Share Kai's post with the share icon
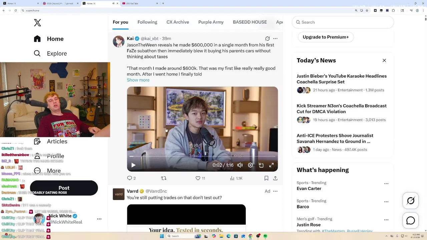The width and height of the screenshot is (427, 240). tap(275, 178)
